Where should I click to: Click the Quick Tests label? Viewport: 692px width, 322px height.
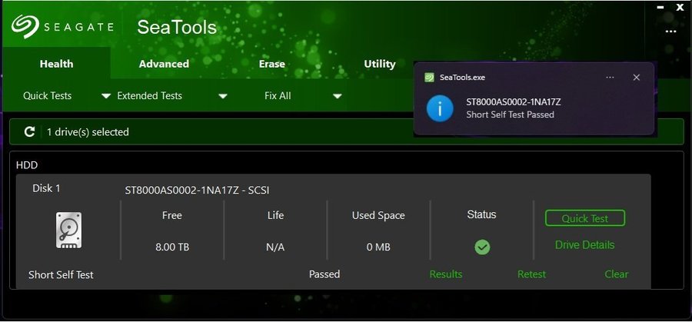pyautogui.click(x=47, y=96)
